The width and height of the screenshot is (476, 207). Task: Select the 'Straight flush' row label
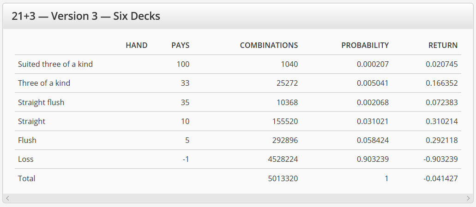(x=41, y=102)
